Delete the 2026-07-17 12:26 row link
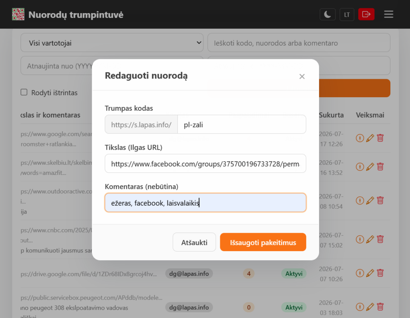 (x=380, y=138)
